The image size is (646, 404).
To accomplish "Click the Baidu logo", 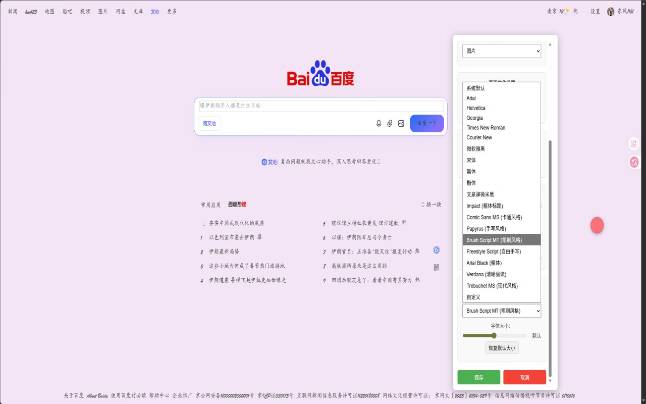I will pyautogui.click(x=320, y=74).
